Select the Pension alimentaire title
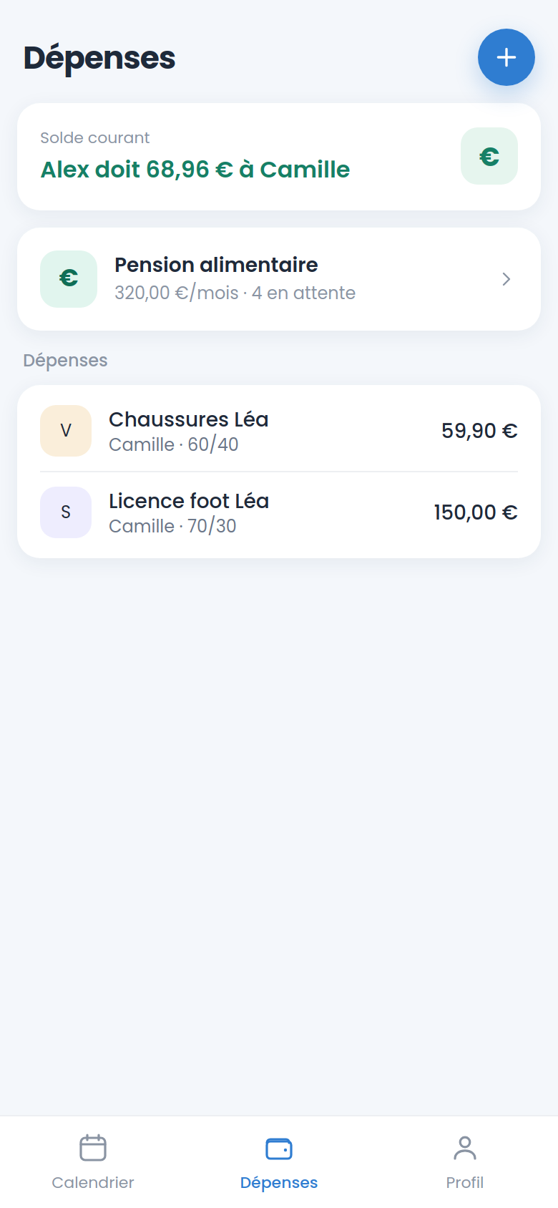Image resolution: width=558 pixels, height=1208 pixels. pyautogui.click(x=216, y=265)
